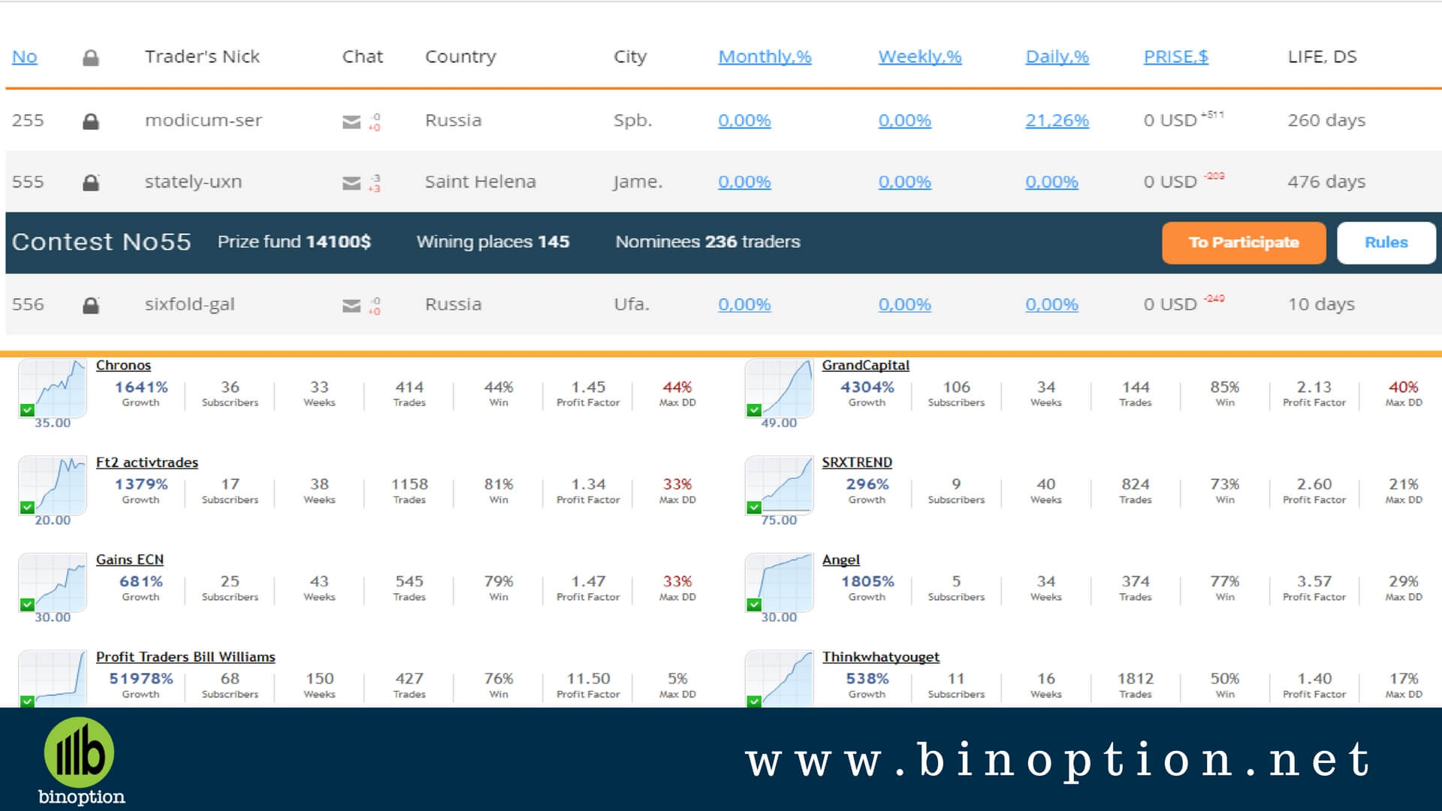The image size is (1442, 811).
Task: Toggle green checkmark on Ft2 activtrades chart
Action: pos(27,507)
